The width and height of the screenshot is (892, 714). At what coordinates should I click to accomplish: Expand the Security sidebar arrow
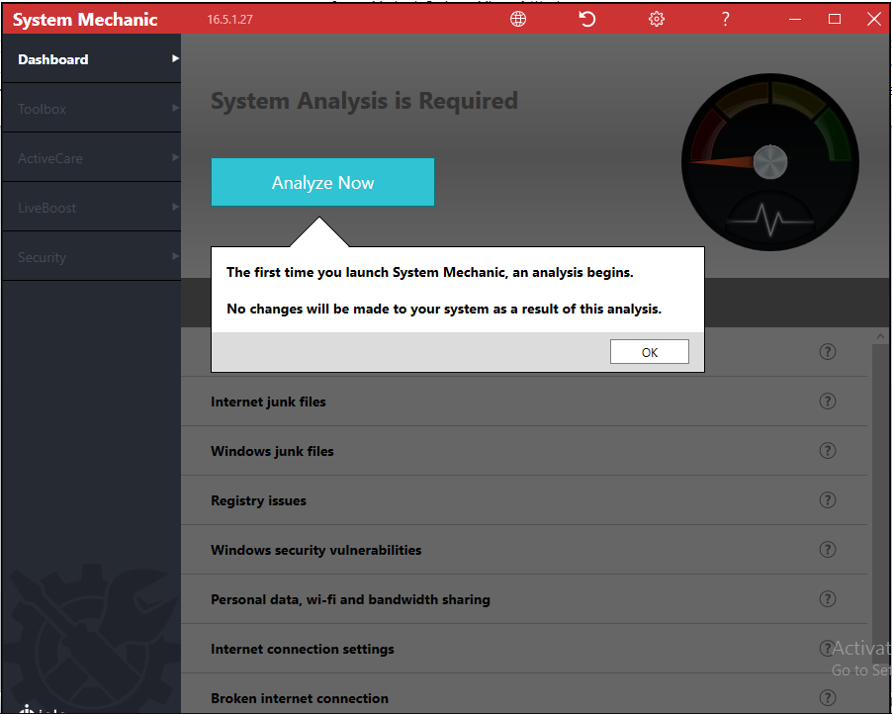(x=175, y=256)
